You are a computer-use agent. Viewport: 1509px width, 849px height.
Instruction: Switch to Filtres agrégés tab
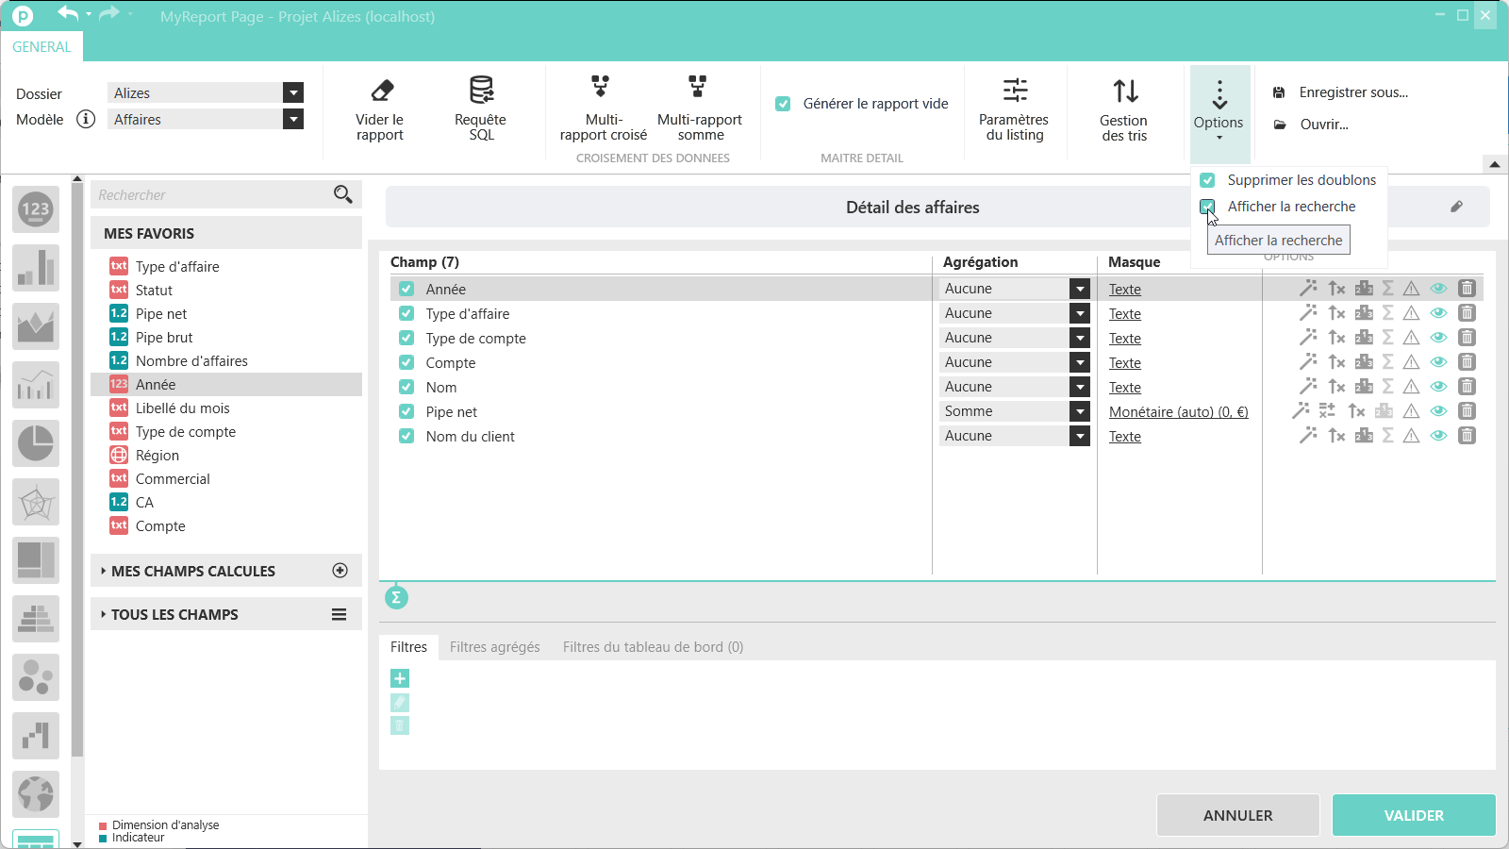494,647
